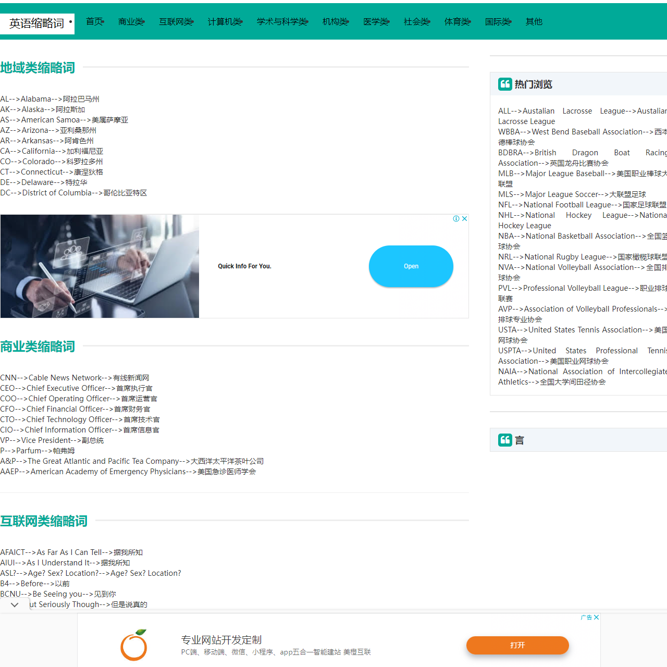Open the DE Delaware 特拉华 entry
This screenshot has height=667, width=667.
point(44,182)
